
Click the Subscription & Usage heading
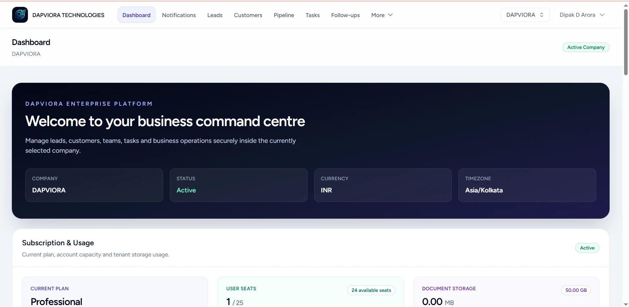click(58, 243)
